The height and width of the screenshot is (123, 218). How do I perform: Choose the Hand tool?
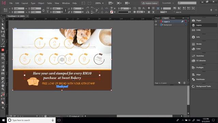click(x=3, y=85)
